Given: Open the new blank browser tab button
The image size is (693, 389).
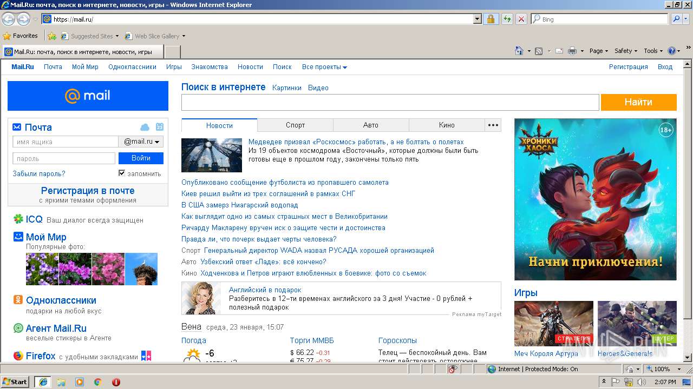Looking at the screenshot, I should (x=172, y=52).
